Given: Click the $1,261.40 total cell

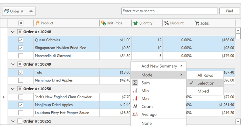Looking at the screenshot, I should pyautogui.click(x=214, y=105).
